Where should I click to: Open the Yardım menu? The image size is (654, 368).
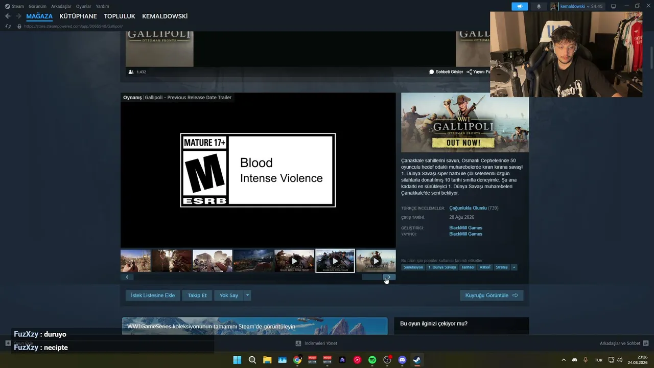[102, 6]
